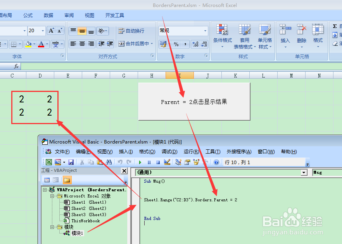
Task: Open 条件格式 conditional formatting
Action: (x=222, y=36)
